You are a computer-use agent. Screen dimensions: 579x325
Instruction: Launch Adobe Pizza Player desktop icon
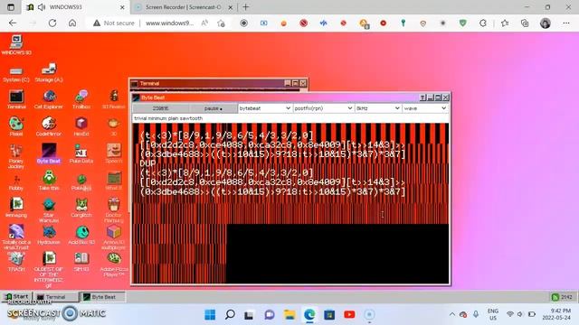[x=114, y=265]
